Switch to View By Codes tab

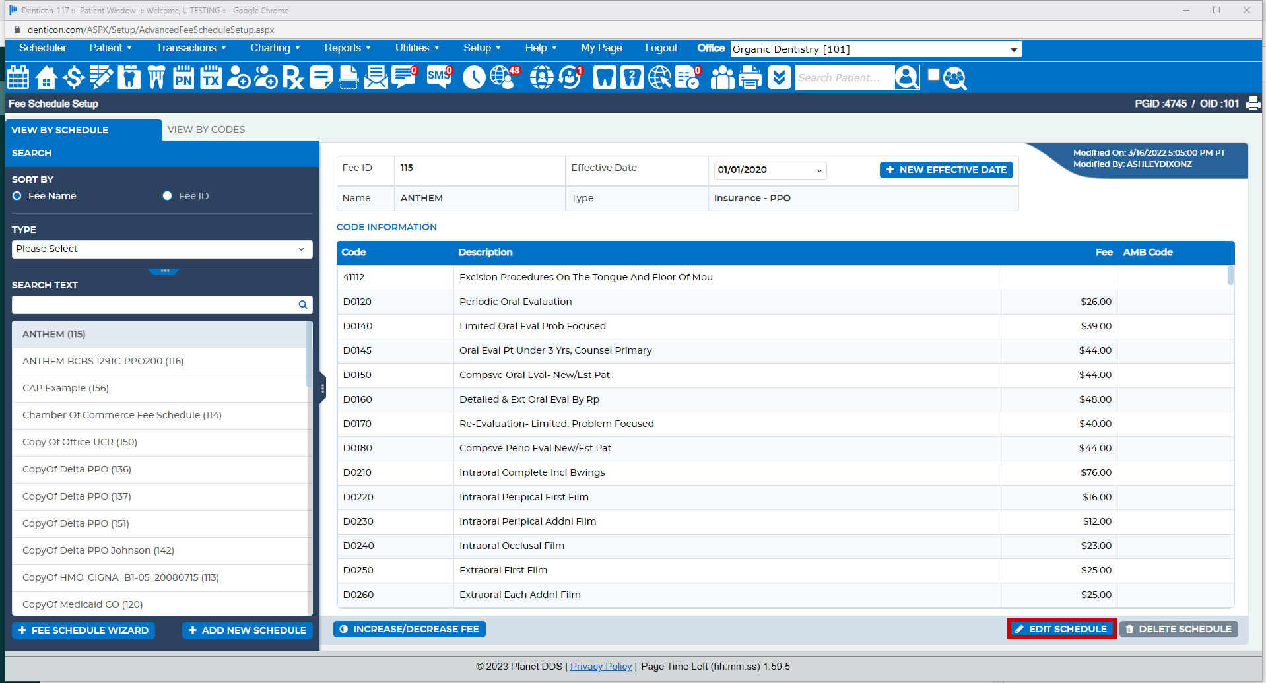click(x=206, y=130)
